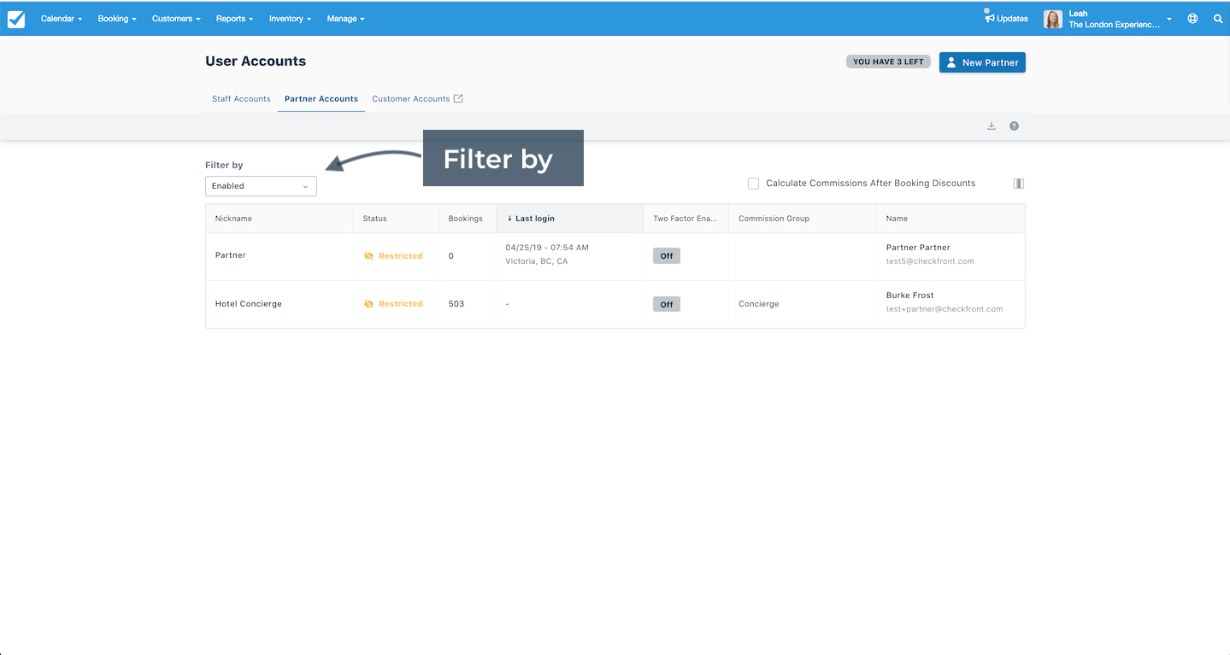Open the Filter by Enabled dropdown
Screen dimensions: 1230x655
pyautogui.click(x=261, y=186)
